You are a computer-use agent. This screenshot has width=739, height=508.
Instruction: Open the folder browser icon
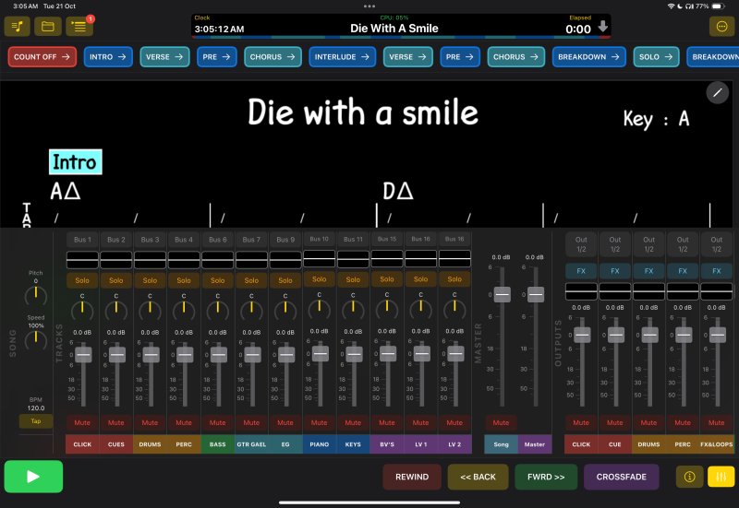[48, 26]
